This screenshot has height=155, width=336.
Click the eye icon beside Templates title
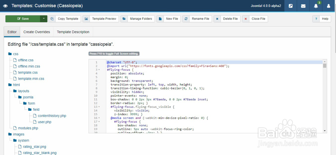click(5, 6)
